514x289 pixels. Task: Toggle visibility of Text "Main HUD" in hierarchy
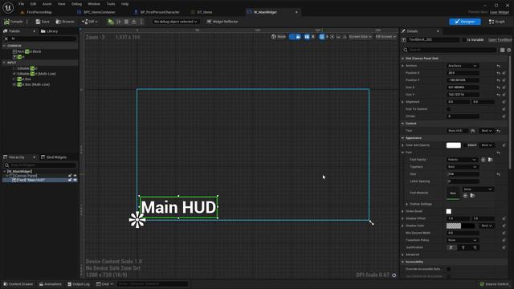75,180
